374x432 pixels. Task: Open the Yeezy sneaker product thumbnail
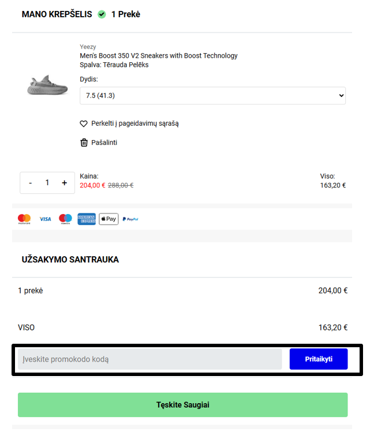tap(43, 86)
